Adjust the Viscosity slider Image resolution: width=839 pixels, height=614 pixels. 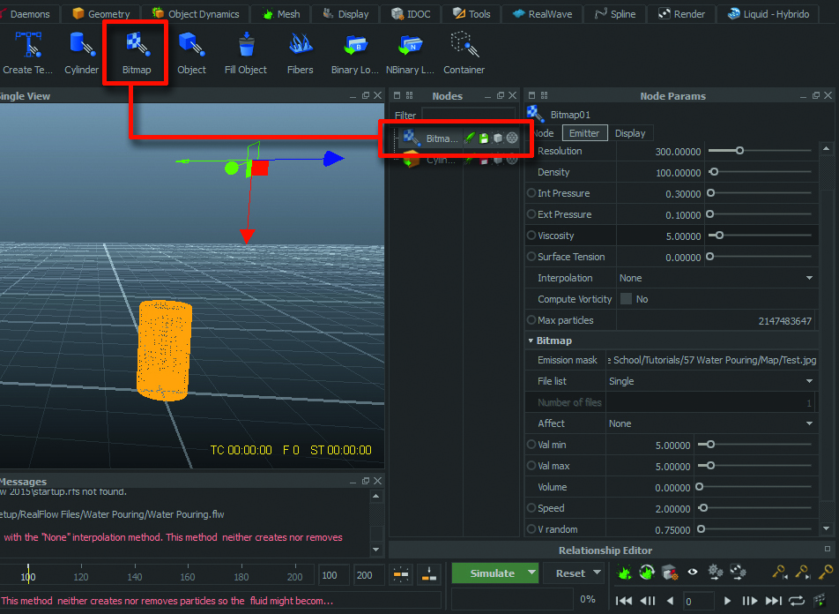tap(760, 236)
